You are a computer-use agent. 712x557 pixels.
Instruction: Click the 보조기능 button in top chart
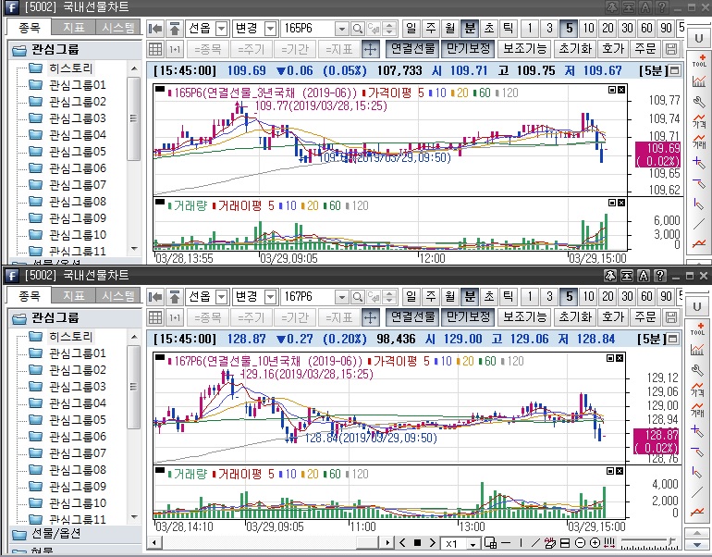525,48
